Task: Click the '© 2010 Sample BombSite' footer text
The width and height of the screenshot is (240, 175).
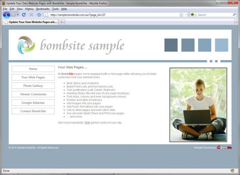Action: click(x=34, y=148)
